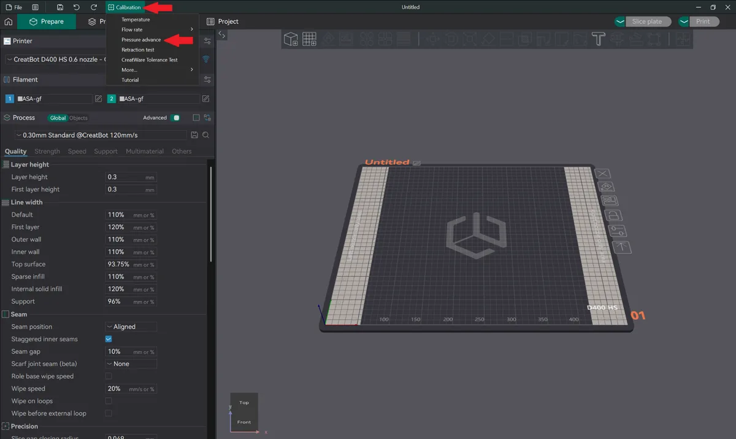Click the Add plate grid icon
Image resolution: width=736 pixels, height=439 pixels.
pyautogui.click(x=310, y=40)
